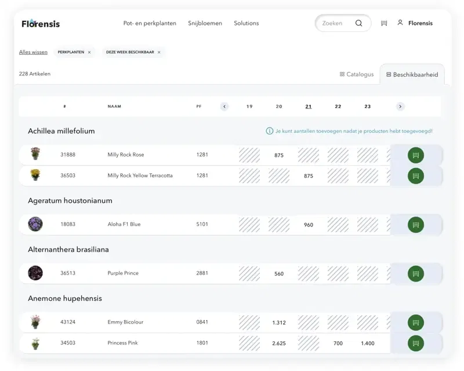Screen dimensions: 464x371
Task: Click the Achillea millefolium group heading
Action: [61, 131]
